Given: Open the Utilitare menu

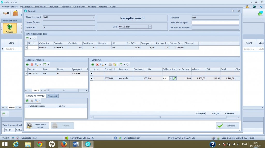Looking at the screenshot, I should click(x=92, y=7).
